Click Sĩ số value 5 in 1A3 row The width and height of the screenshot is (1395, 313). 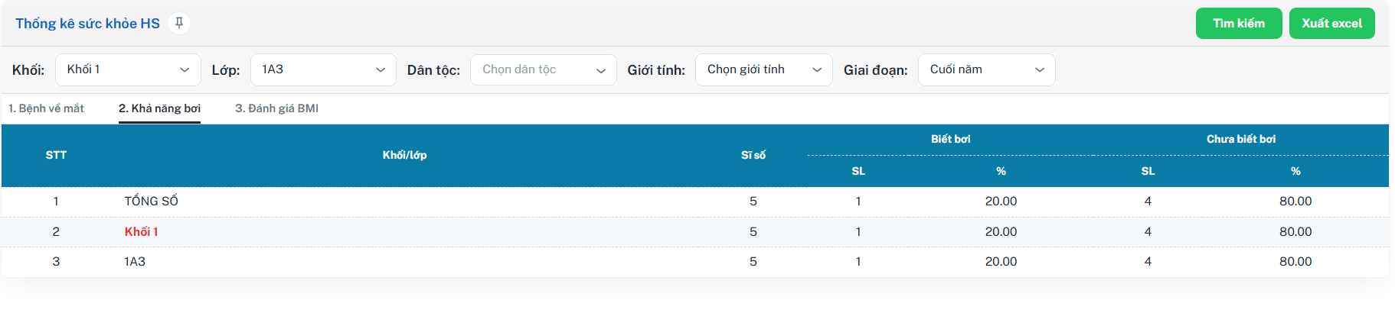coord(753,261)
